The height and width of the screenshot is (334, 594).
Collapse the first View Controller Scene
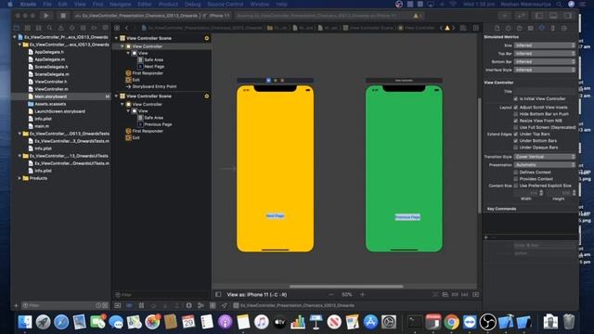coord(116,38)
